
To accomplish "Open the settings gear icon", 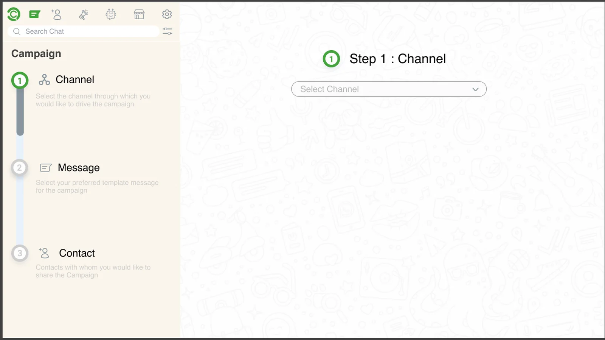I will pyautogui.click(x=167, y=14).
